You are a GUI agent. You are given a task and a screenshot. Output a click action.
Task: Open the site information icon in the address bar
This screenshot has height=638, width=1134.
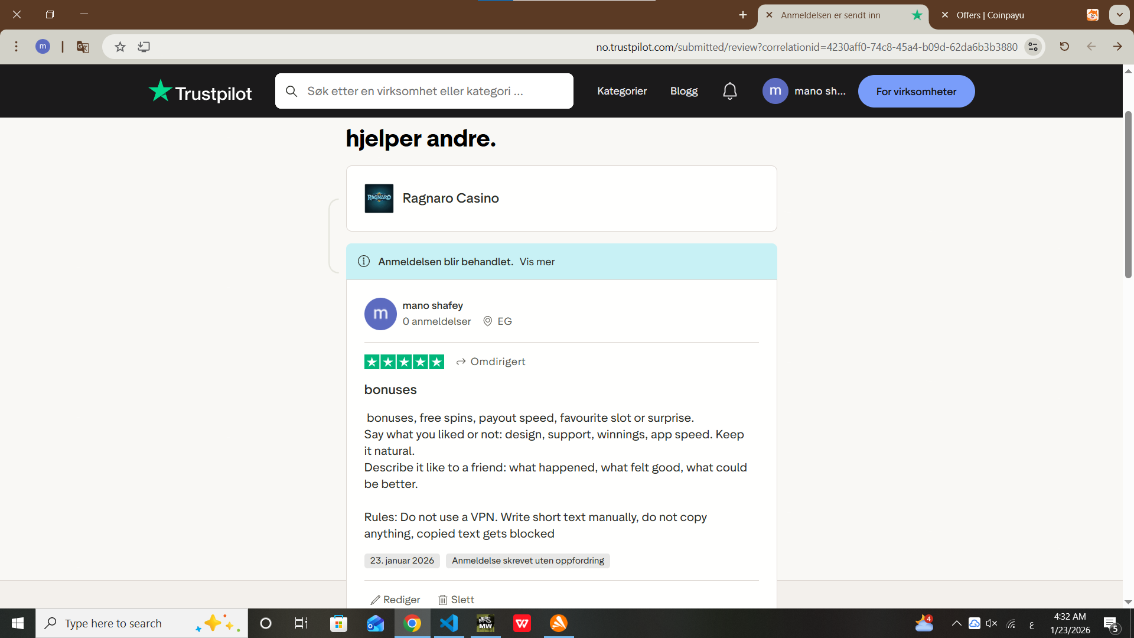[x=1033, y=47]
